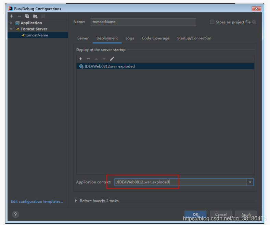Click the Cancel button
This screenshot has width=270, height=225.
coord(221,214)
